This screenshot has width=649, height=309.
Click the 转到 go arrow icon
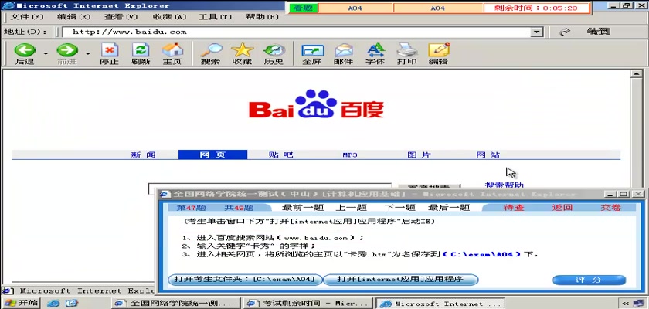tap(565, 32)
